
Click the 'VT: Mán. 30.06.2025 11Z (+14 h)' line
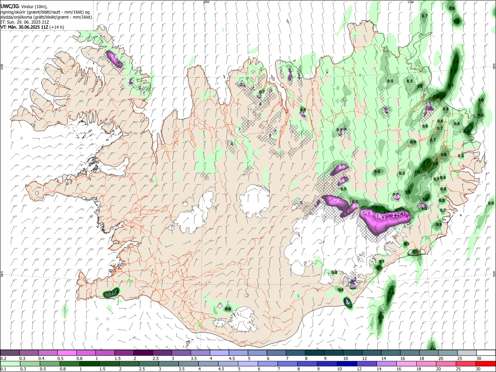(33, 27)
